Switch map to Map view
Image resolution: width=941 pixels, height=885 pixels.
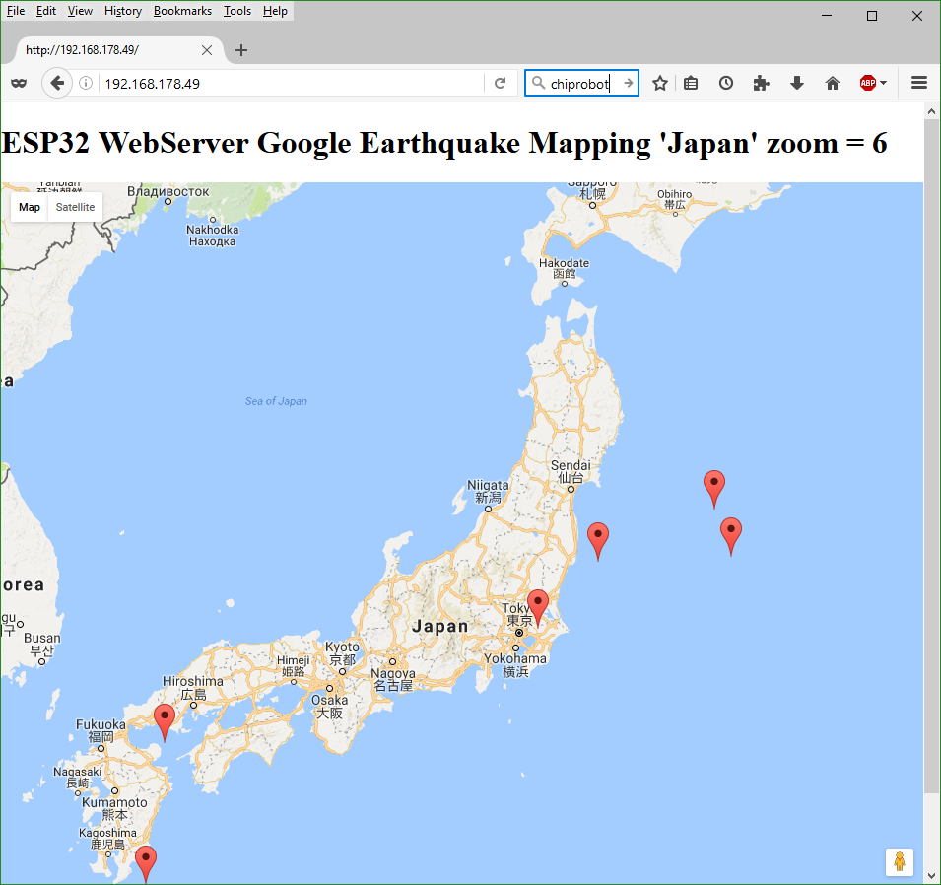pos(30,207)
